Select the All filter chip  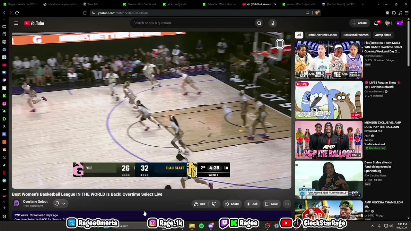click(x=299, y=35)
